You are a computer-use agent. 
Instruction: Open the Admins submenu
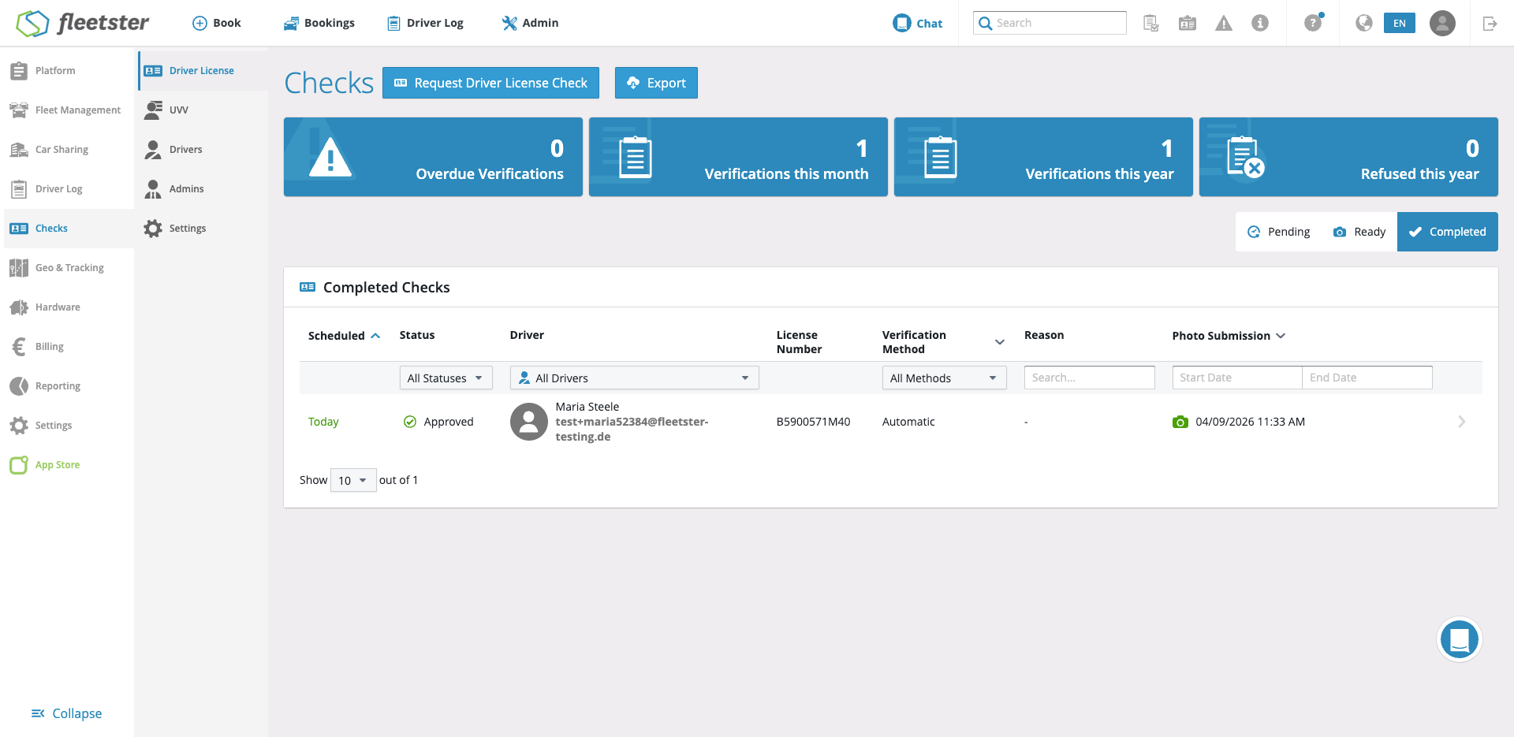[x=203, y=189]
